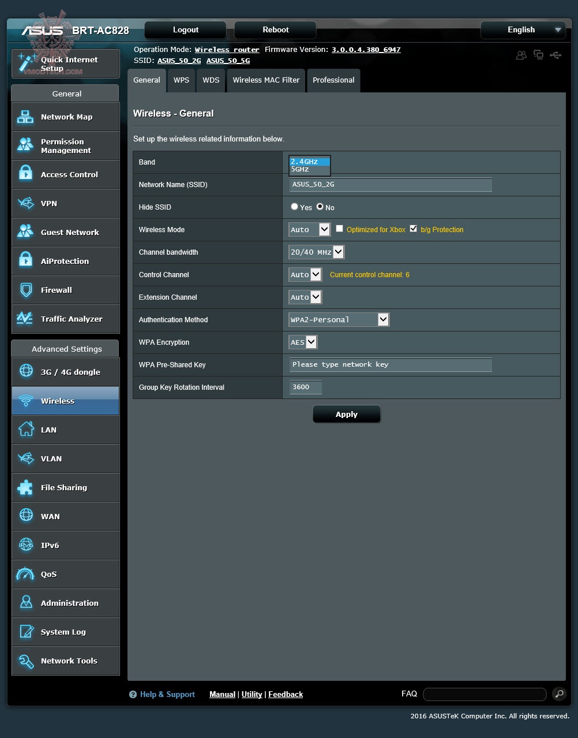578x738 pixels.
Task: Open the LAN house icon
Action: point(26,429)
